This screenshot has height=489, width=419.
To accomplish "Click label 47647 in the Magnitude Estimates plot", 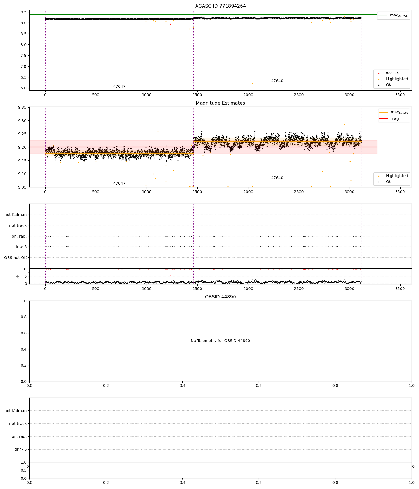I will [x=119, y=184].
